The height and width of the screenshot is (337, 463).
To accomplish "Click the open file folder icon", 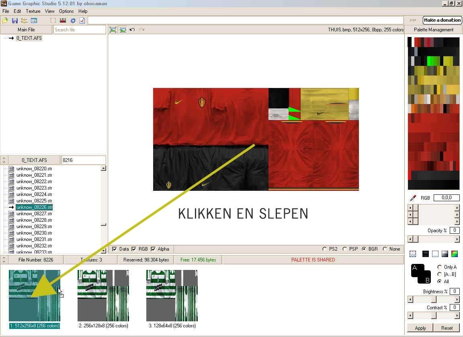I will coord(5,20).
